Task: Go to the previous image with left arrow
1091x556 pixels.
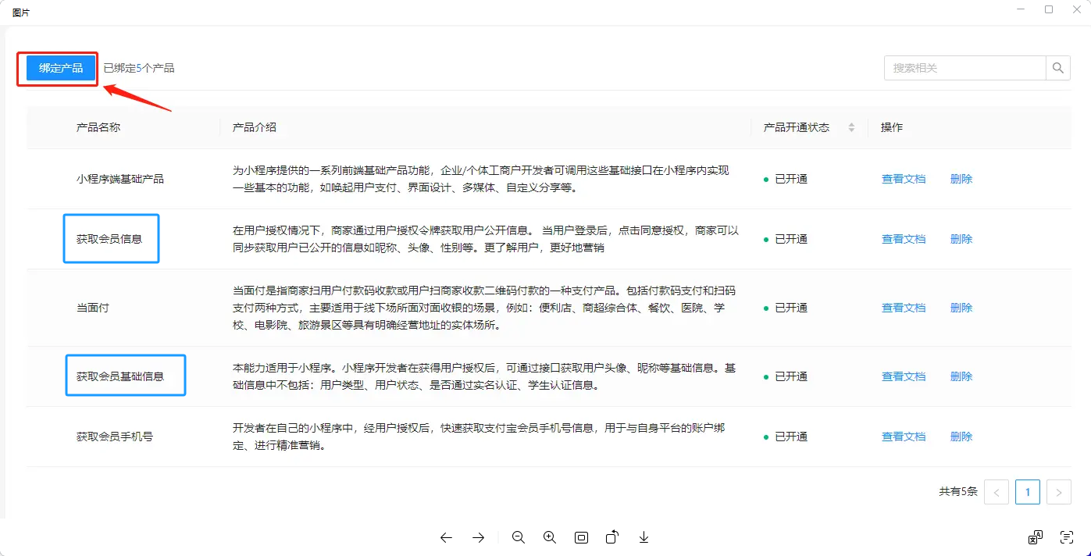Action: (446, 537)
